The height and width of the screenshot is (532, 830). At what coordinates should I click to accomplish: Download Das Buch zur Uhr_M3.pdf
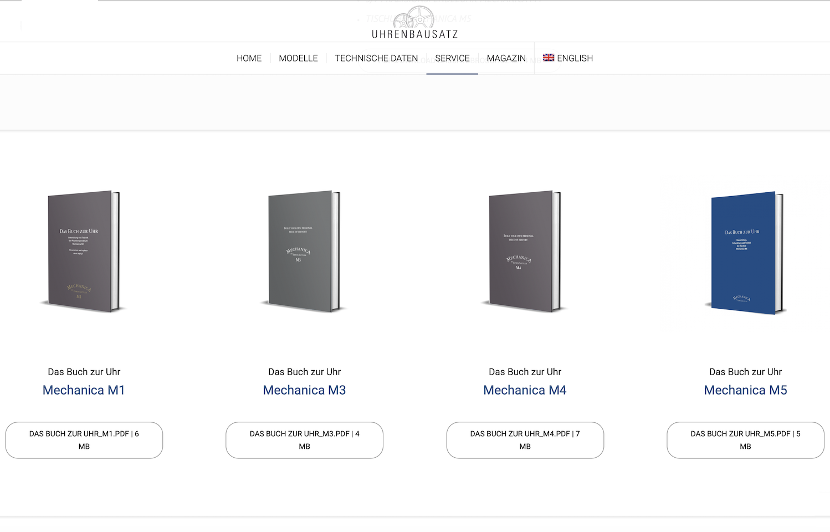305,440
